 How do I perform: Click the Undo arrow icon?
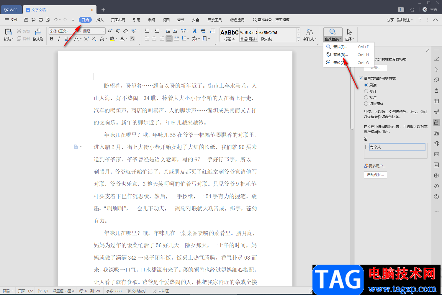[55, 20]
